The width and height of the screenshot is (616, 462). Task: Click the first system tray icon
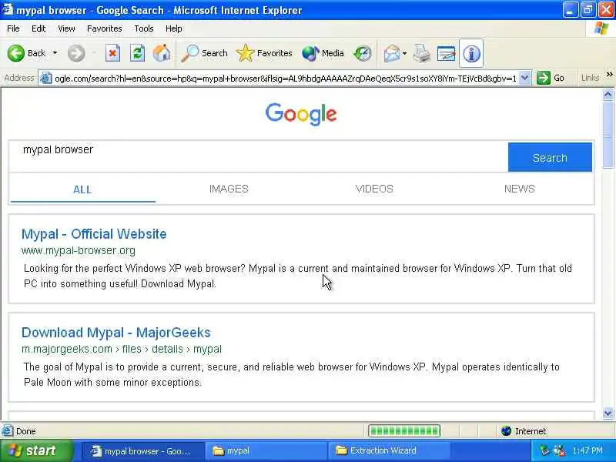click(544, 450)
